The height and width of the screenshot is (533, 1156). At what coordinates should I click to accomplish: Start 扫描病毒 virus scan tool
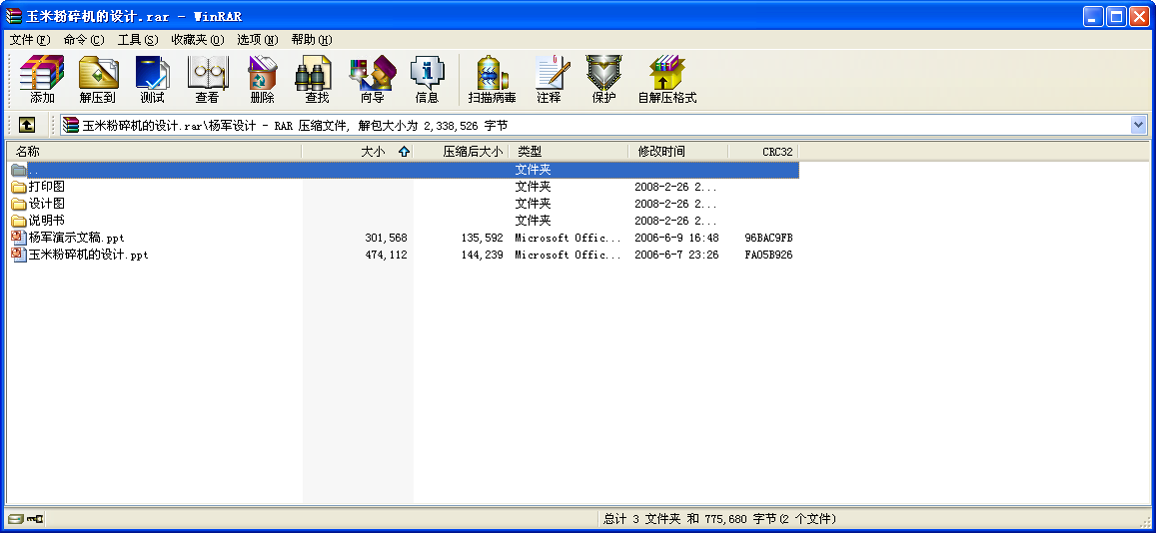[492, 80]
